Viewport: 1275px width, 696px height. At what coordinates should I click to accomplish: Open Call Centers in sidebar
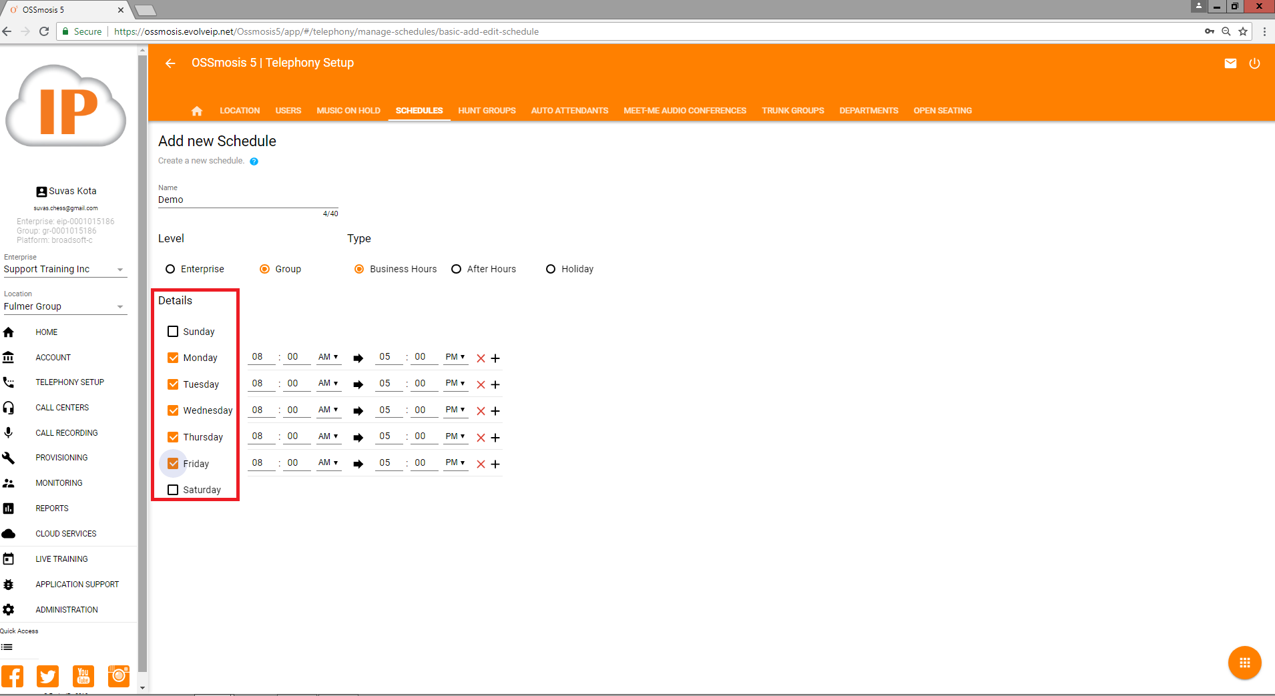point(62,408)
